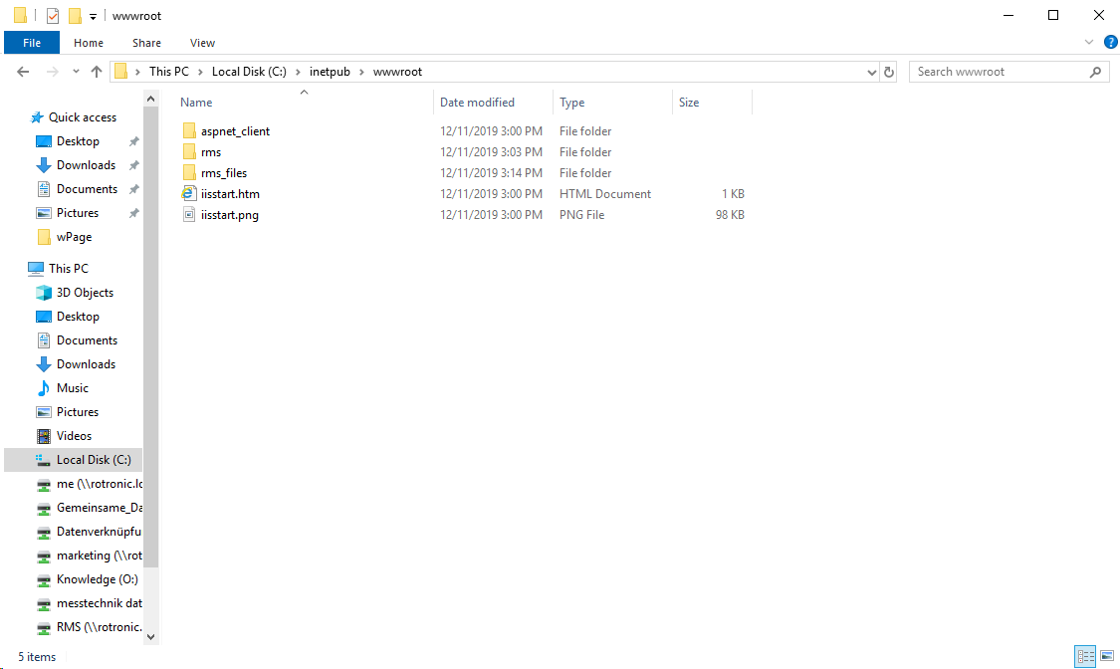Select This PC in navigation pane
The image size is (1120, 669).
pyautogui.click(x=68, y=269)
